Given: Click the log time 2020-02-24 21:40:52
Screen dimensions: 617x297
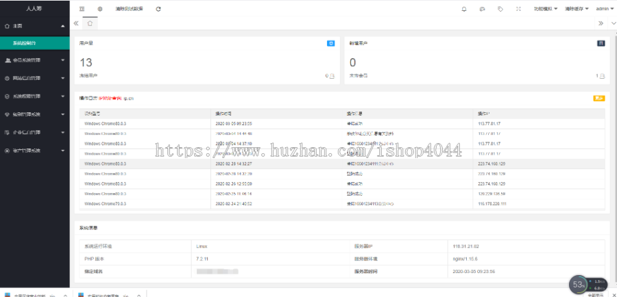Looking at the screenshot, I should [234, 204].
